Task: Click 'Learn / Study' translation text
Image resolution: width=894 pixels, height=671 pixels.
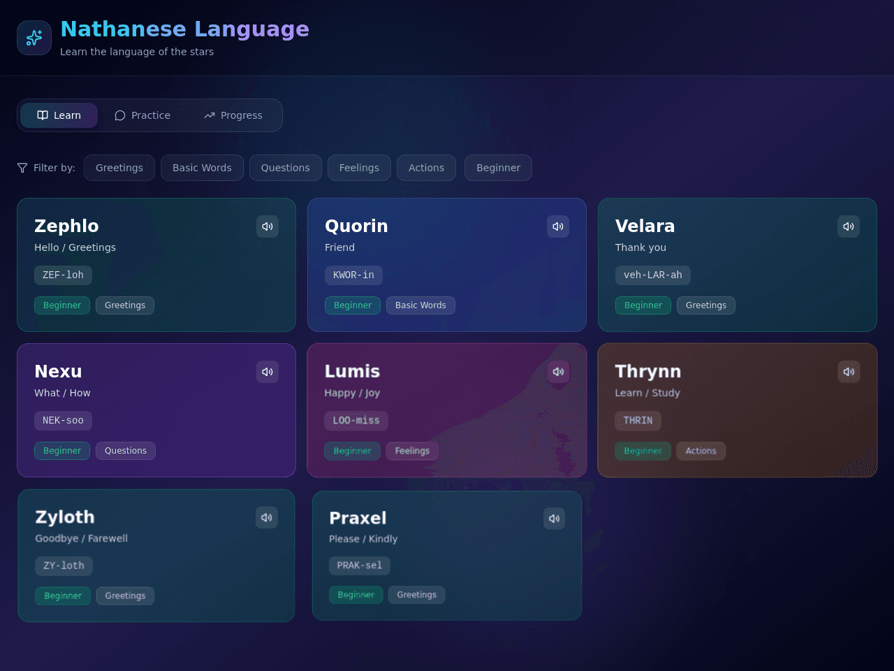Action: [647, 393]
